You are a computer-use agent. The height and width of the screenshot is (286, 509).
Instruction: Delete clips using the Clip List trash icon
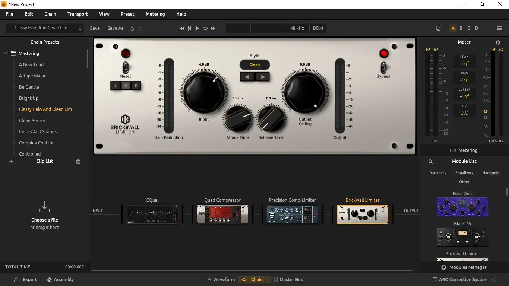(78, 161)
